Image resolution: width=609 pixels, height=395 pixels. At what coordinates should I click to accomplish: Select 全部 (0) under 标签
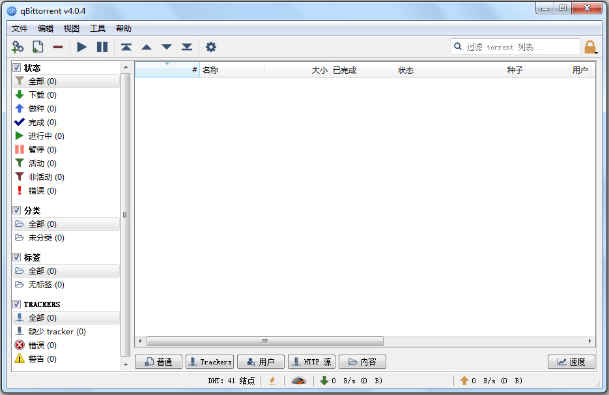point(66,271)
